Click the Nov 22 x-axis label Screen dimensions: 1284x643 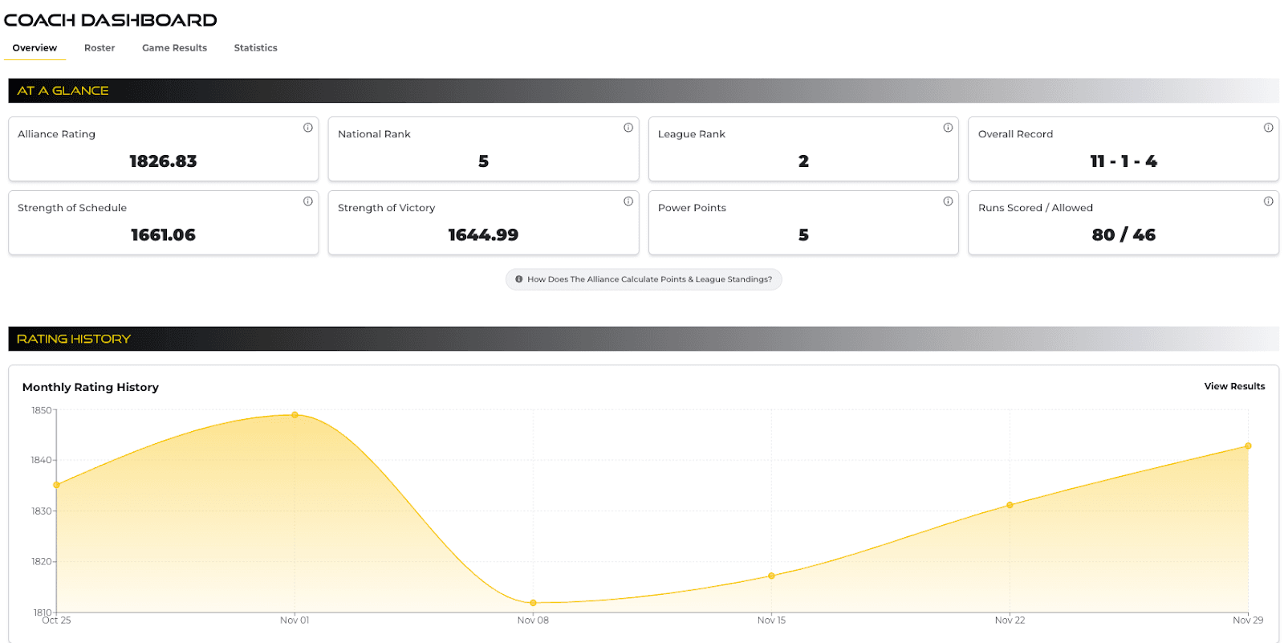click(x=1010, y=620)
